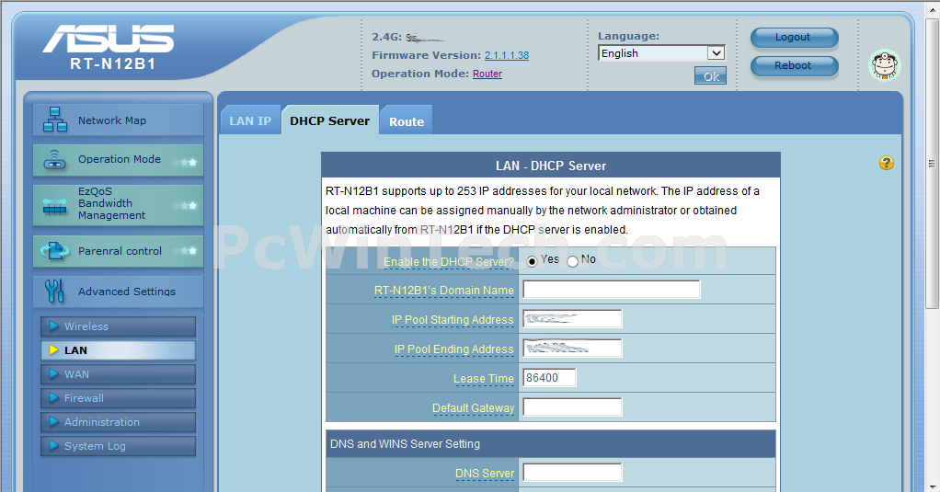The width and height of the screenshot is (940, 492).
Task: Click the Wireless arrow icon
Action: [53, 326]
